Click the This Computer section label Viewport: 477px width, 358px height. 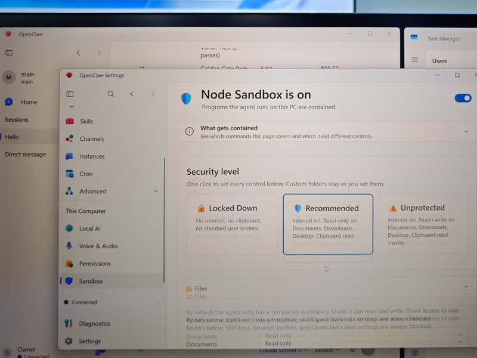point(86,211)
